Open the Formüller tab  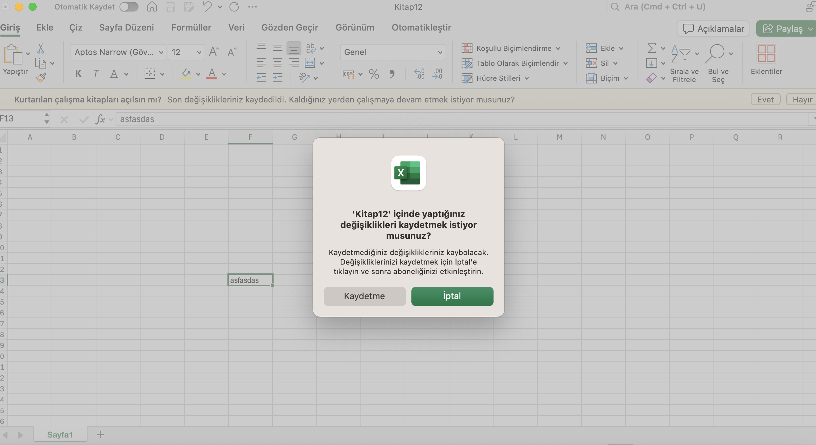point(191,27)
